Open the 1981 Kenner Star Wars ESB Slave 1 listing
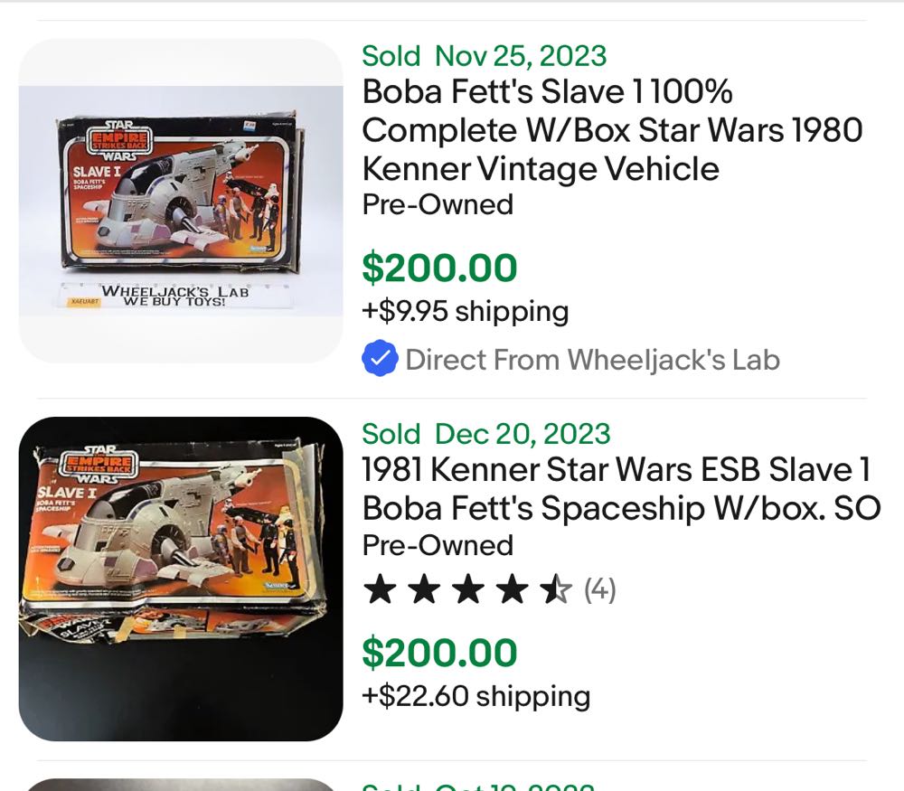 619,488
